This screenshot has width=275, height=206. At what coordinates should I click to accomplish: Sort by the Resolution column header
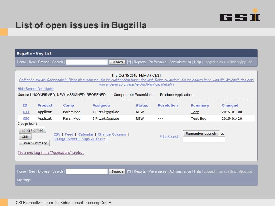[x=168, y=106]
